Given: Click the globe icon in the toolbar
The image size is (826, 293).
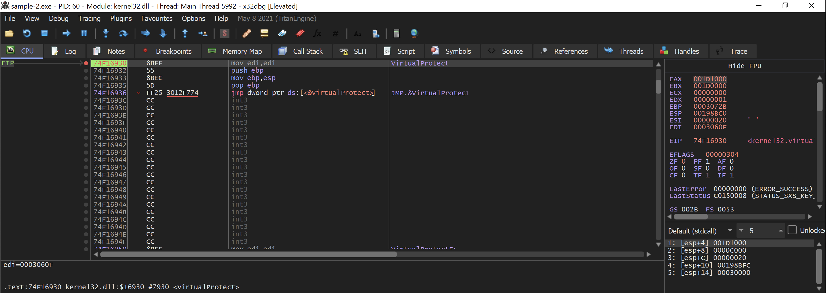Looking at the screenshot, I should click(x=414, y=33).
